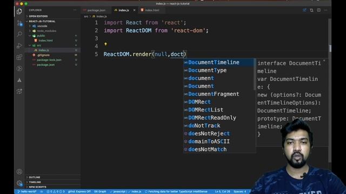Click githd Express Off status item
Screen dimensions: 346x194
[79, 192]
